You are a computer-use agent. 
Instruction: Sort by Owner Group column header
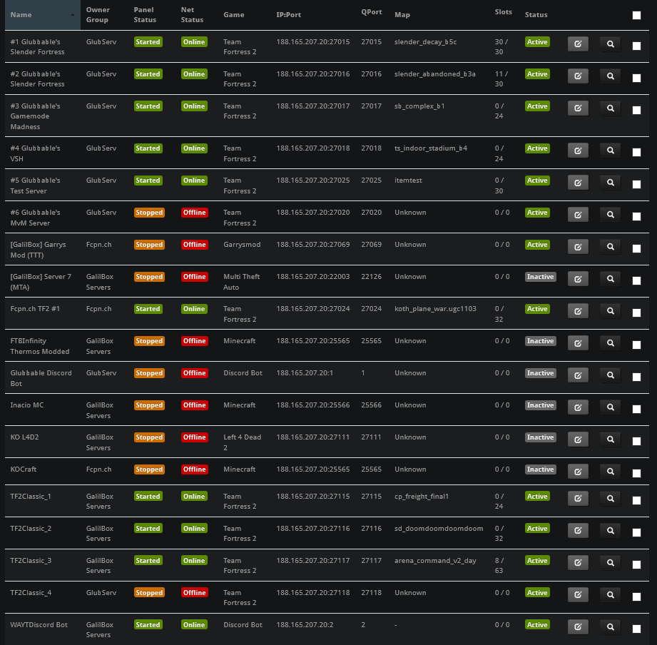tap(98, 15)
